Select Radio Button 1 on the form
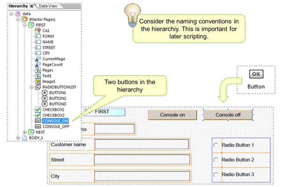This screenshot has width=282, height=187. (x=216, y=145)
